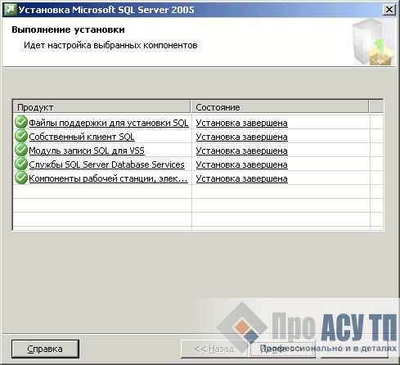Click the green checkmark beside Собственный клиент SQL
The width and height of the screenshot is (400, 365).
(x=21, y=136)
